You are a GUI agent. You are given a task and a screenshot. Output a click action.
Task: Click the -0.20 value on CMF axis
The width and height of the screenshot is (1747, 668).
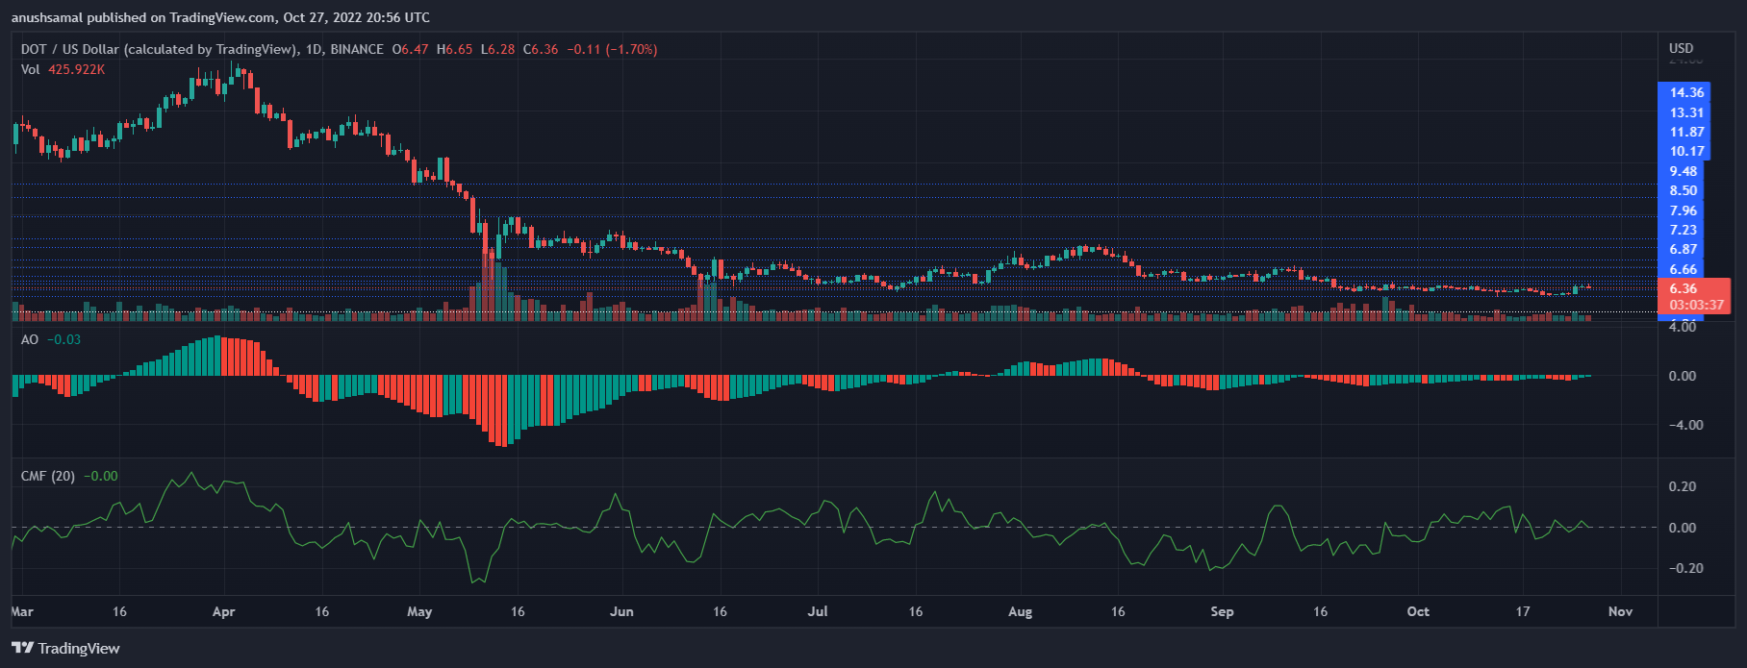[1682, 568]
